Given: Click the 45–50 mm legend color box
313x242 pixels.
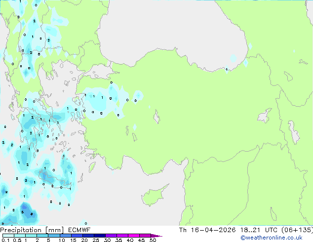Looking at the screenshot, I should 145,236.
